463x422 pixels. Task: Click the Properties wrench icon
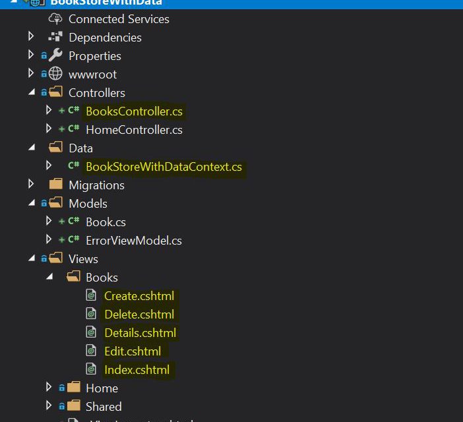(55, 56)
